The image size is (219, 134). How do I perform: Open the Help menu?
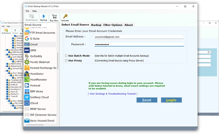point(34,11)
